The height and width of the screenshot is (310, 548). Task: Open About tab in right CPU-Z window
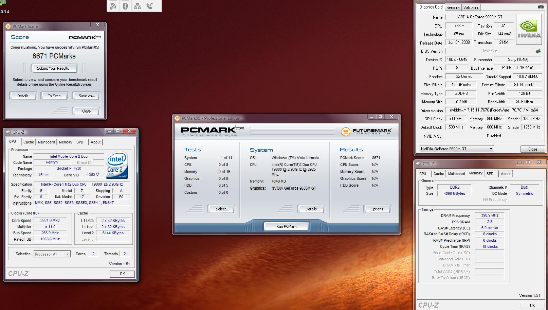(x=506, y=174)
